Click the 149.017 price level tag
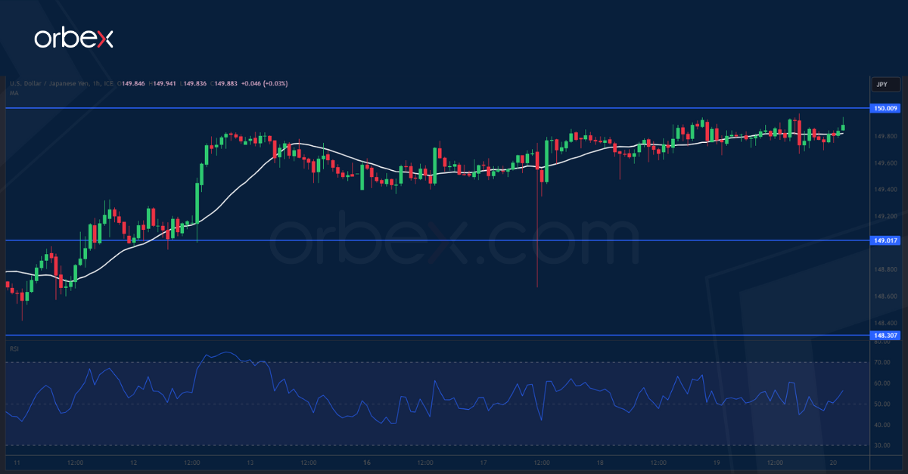 click(x=885, y=240)
